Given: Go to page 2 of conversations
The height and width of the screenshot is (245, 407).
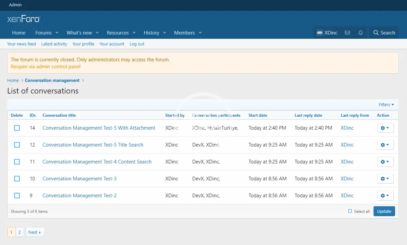Looking at the screenshot, I should click(20, 232).
